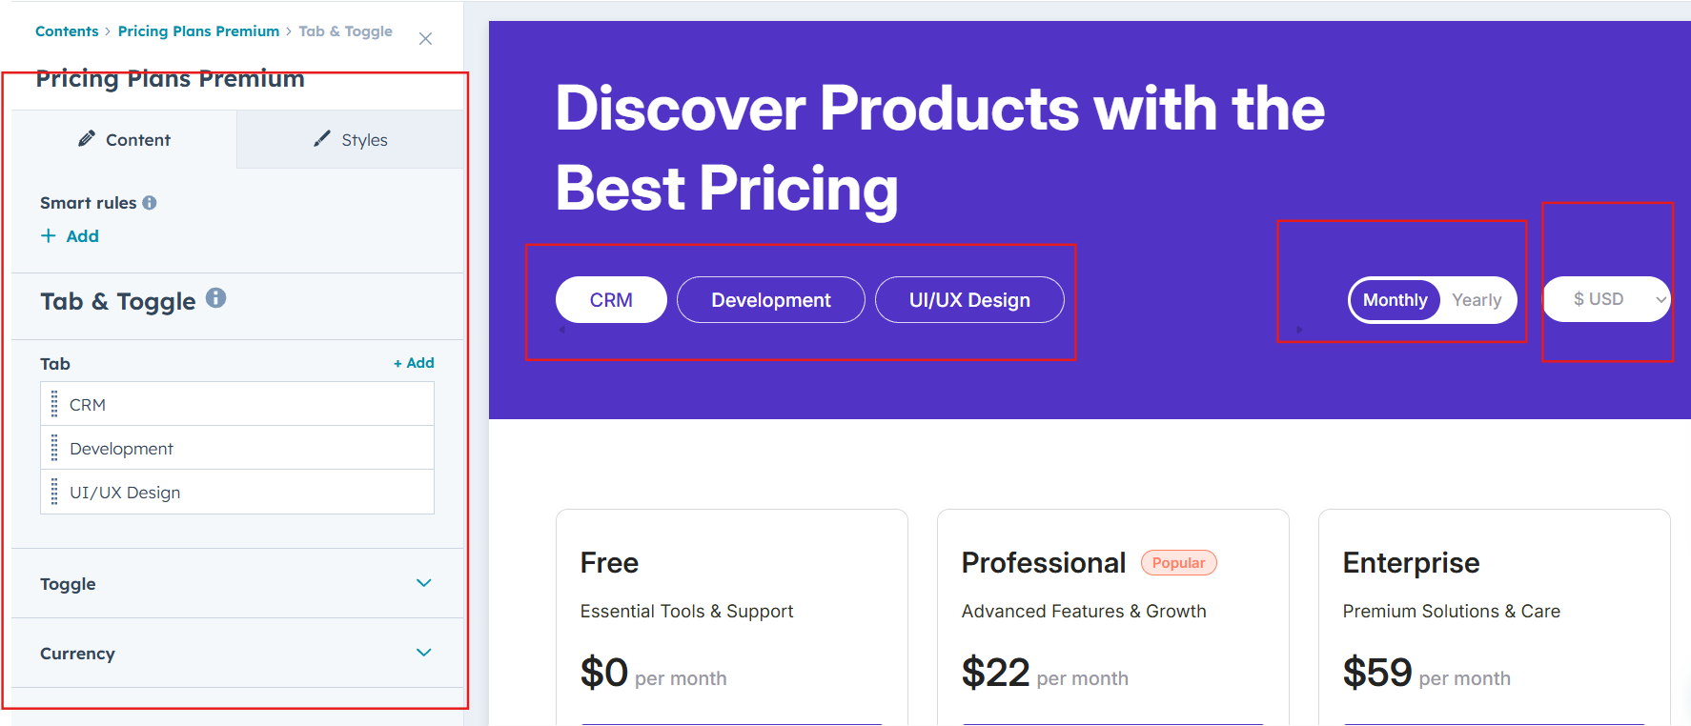Switch to the Styles tab
1691x726 pixels.
click(x=350, y=139)
